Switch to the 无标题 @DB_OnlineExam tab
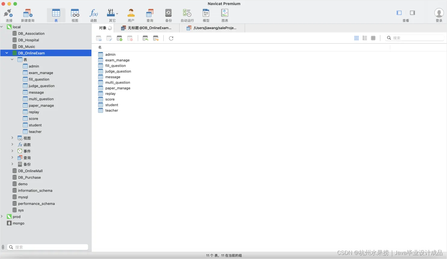 tap(146, 28)
